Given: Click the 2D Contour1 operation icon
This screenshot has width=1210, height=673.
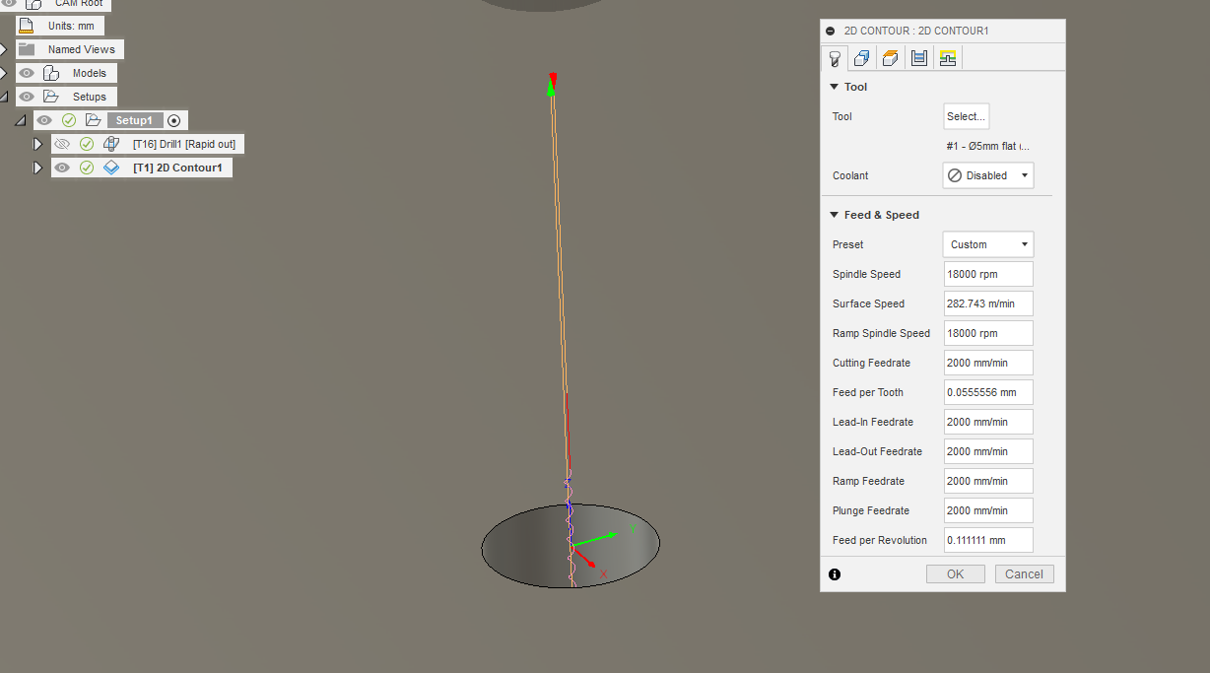Looking at the screenshot, I should pyautogui.click(x=111, y=168).
